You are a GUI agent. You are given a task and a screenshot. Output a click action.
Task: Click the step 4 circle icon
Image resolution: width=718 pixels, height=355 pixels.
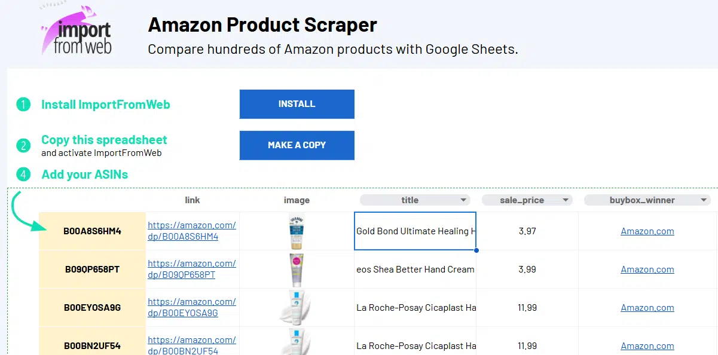[23, 175]
